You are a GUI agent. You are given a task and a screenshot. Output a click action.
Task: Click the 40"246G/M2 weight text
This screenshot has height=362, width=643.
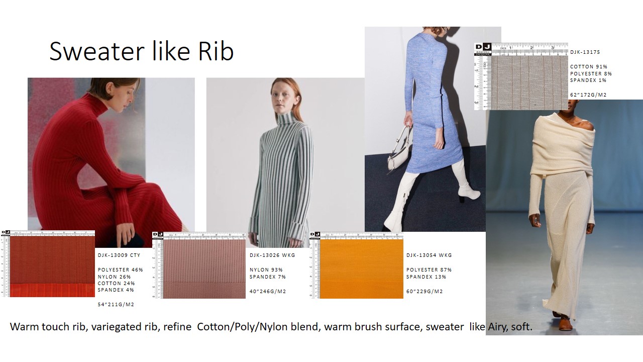click(268, 292)
